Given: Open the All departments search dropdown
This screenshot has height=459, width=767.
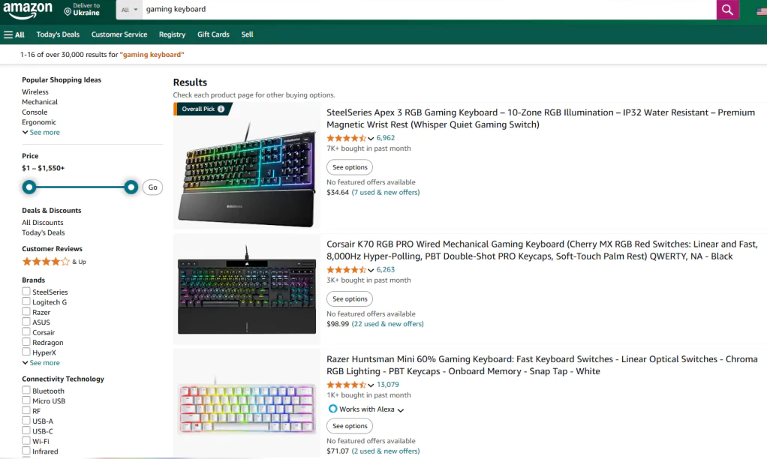Looking at the screenshot, I should pyautogui.click(x=130, y=10).
